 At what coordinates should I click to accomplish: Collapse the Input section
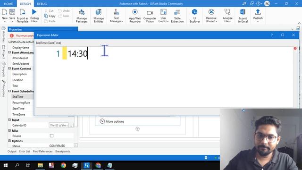click(9, 119)
